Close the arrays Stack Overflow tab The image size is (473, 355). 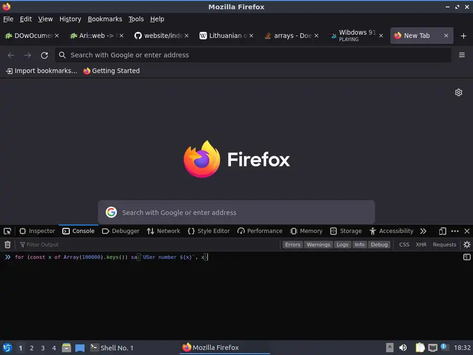click(316, 36)
